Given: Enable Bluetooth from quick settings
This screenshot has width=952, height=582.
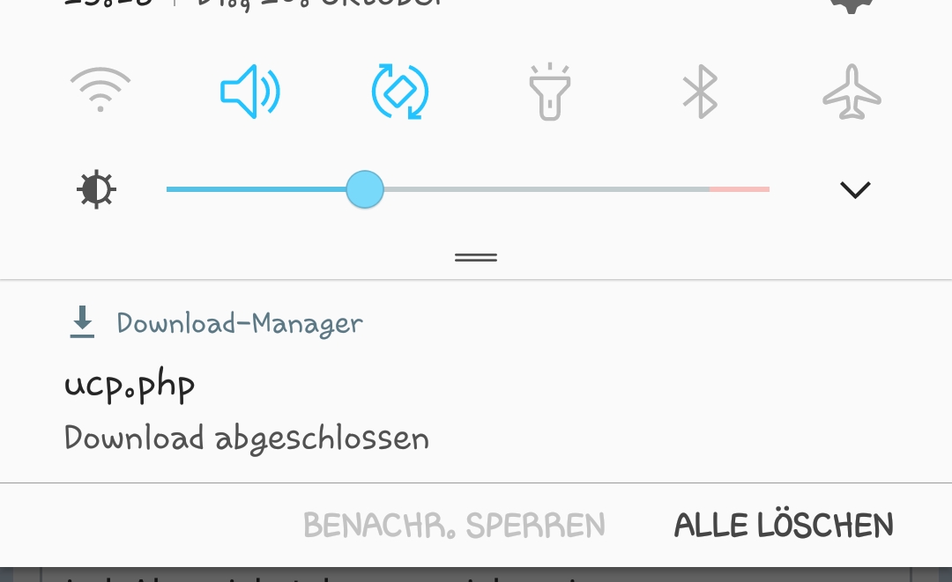Looking at the screenshot, I should (700, 92).
